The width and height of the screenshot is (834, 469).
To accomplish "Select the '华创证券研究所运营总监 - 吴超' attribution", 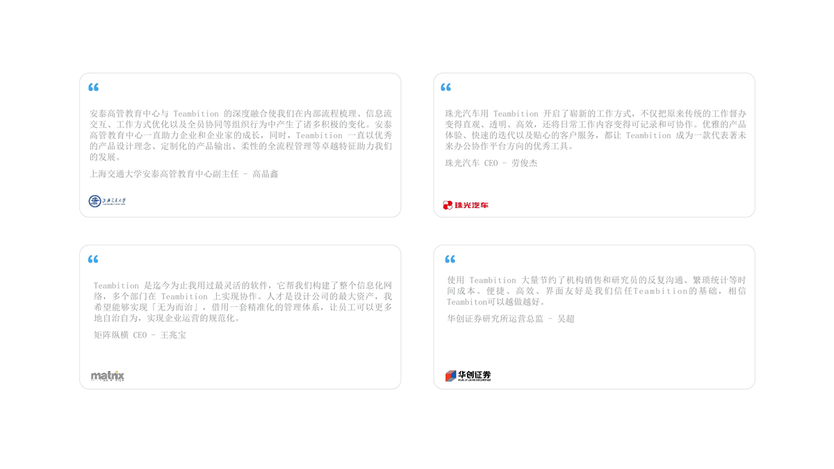I will (x=511, y=319).
